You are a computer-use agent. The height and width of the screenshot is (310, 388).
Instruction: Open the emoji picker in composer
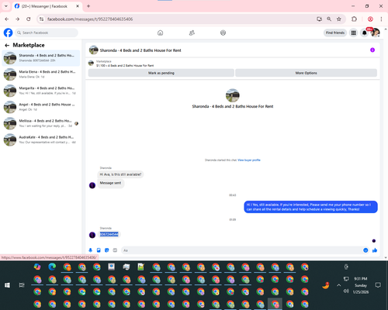click(x=365, y=250)
